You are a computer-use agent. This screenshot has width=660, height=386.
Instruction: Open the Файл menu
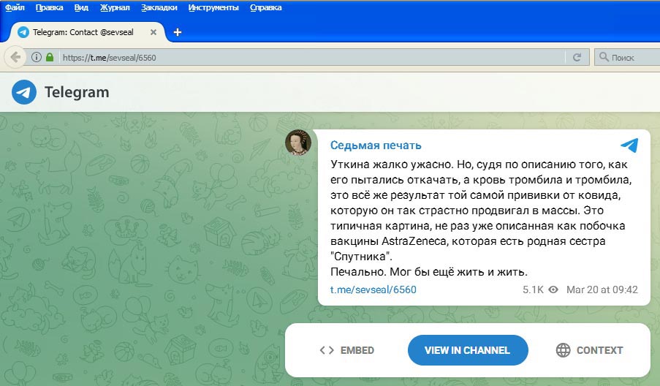[x=15, y=7]
